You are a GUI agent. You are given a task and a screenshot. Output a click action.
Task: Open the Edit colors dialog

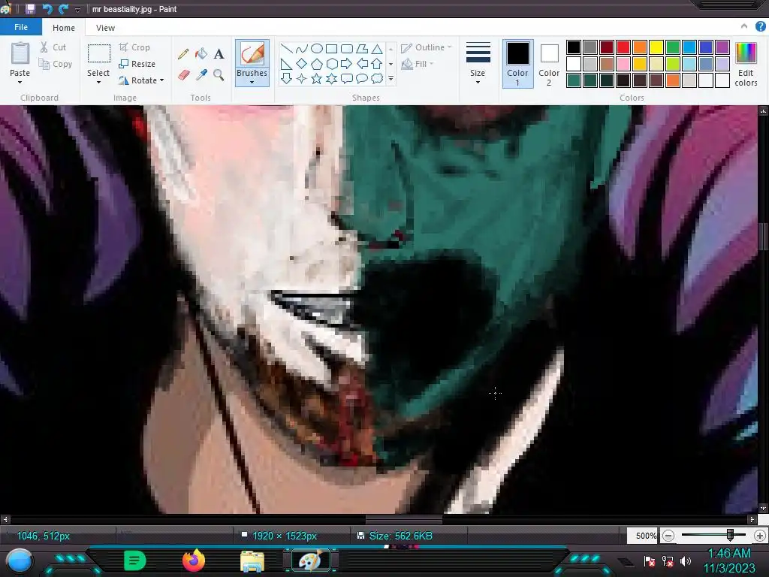pos(746,65)
